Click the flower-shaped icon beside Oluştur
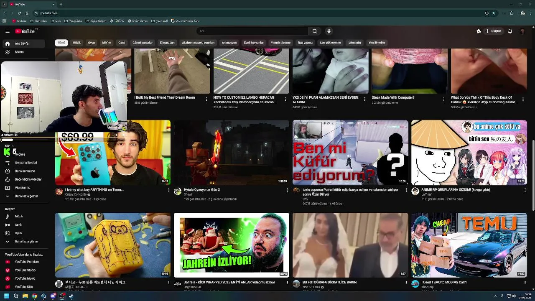 (479, 31)
